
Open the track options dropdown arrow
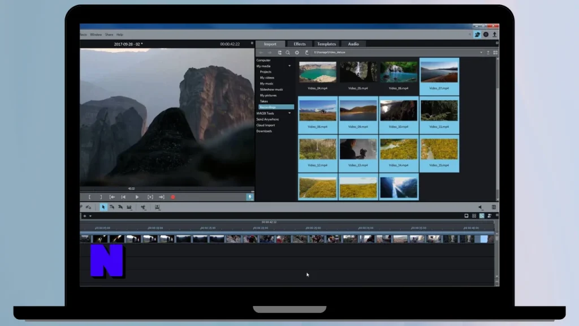pyautogui.click(x=90, y=216)
